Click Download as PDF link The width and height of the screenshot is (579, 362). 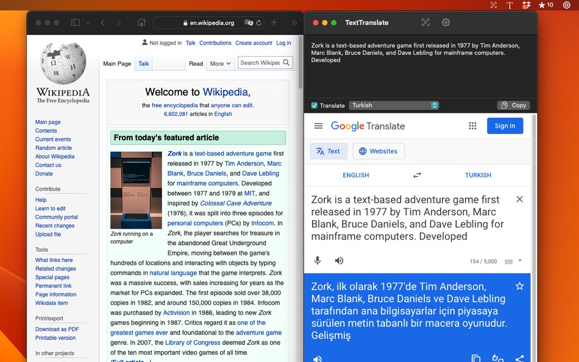click(57, 329)
